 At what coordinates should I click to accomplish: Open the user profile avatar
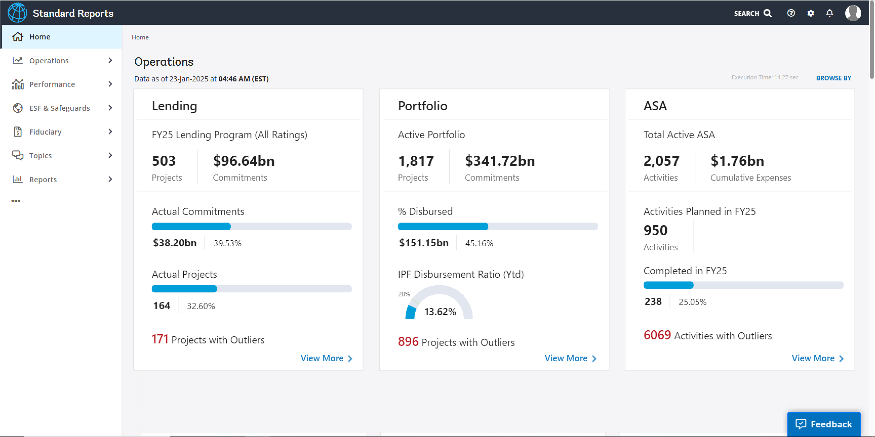tap(853, 13)
